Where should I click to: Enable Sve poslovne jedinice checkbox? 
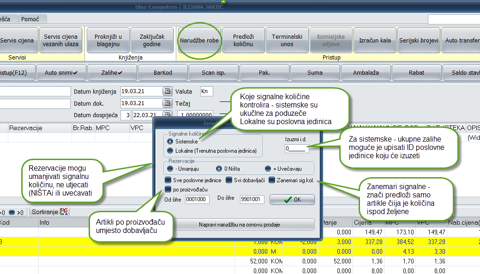coord(168,180)
